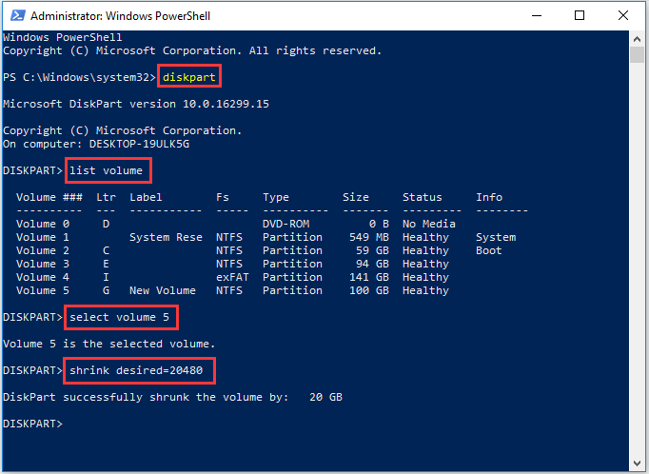Viewport: 649px width, 474px height.
Task: Click the '549 MB' size cell
Action: click(x=369, y=237)
